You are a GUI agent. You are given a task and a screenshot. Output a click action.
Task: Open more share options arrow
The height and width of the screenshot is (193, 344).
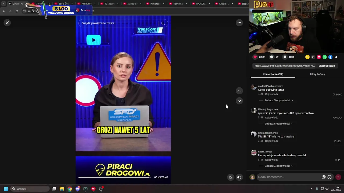[336, 57]
